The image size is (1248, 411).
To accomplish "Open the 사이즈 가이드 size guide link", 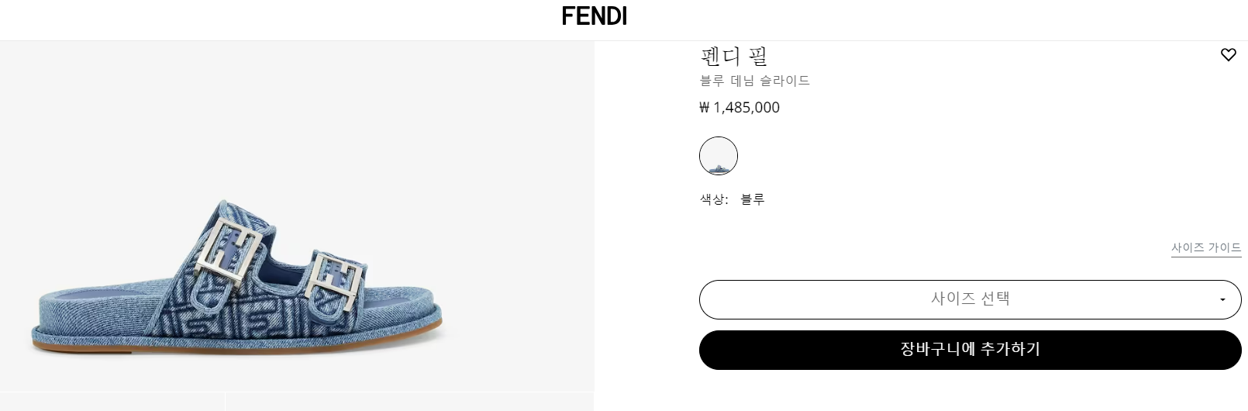I will 1205,247.
